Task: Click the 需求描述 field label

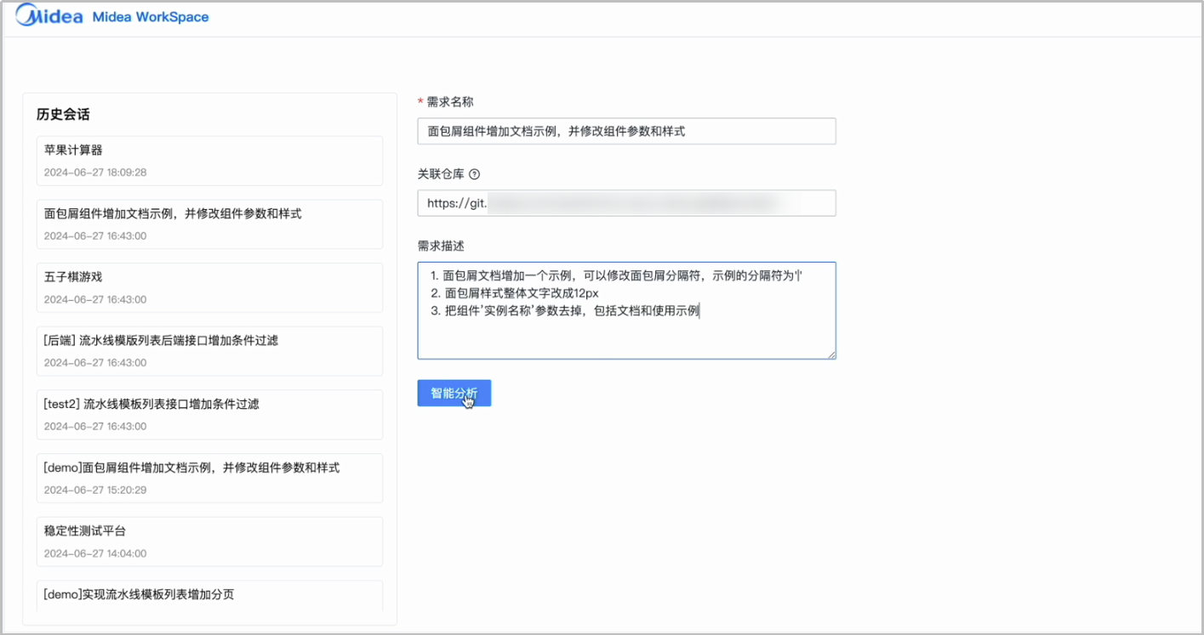Action: click(x=441, y=246)
